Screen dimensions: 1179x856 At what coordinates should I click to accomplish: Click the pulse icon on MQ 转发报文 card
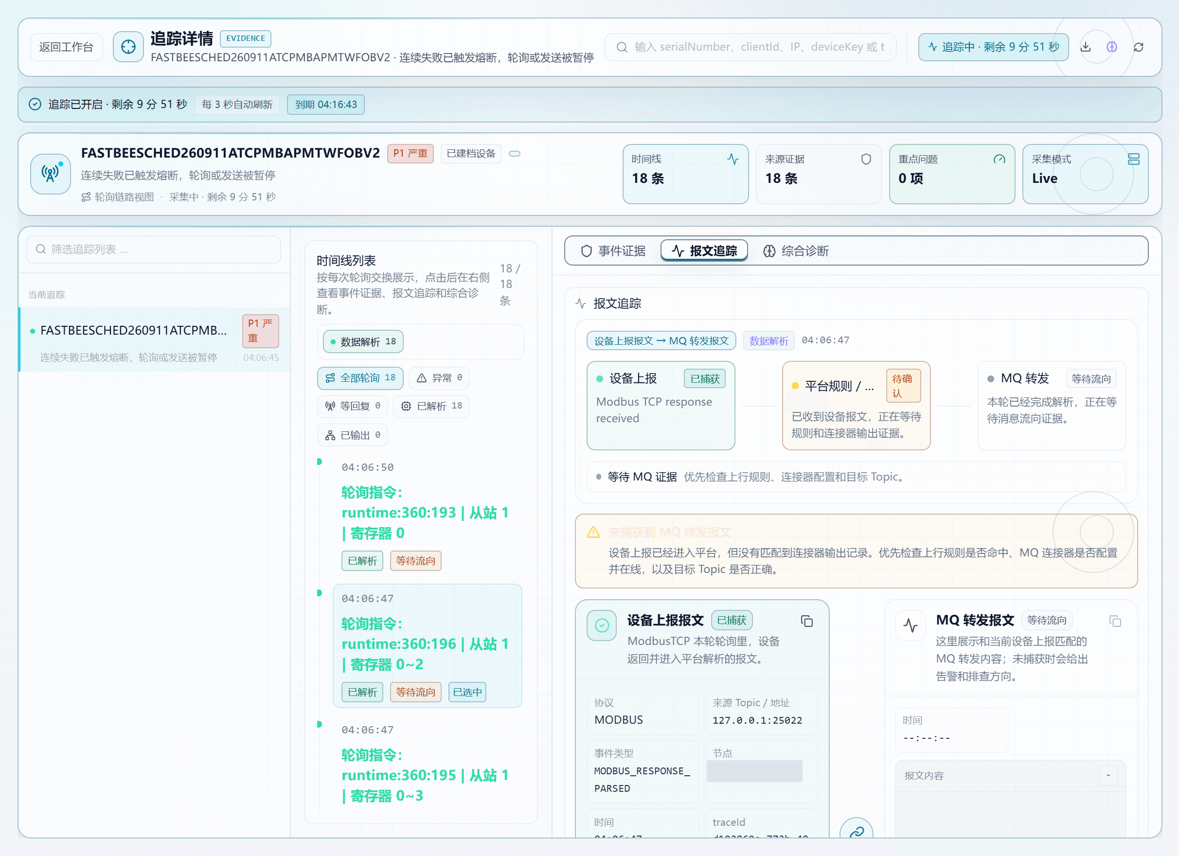[910, 625]
